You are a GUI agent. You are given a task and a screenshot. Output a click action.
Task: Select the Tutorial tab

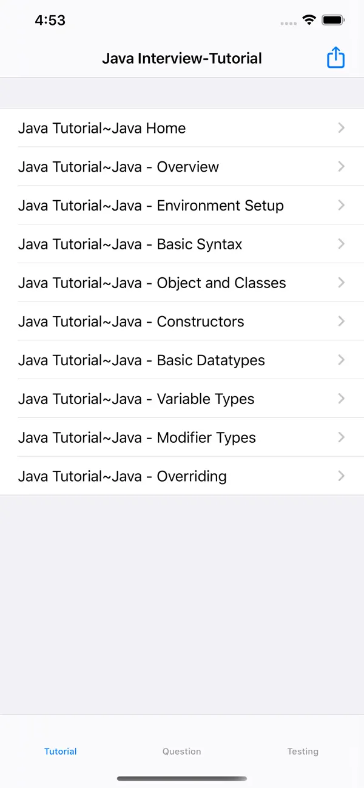pyautogui.click(x=60, y=751)
